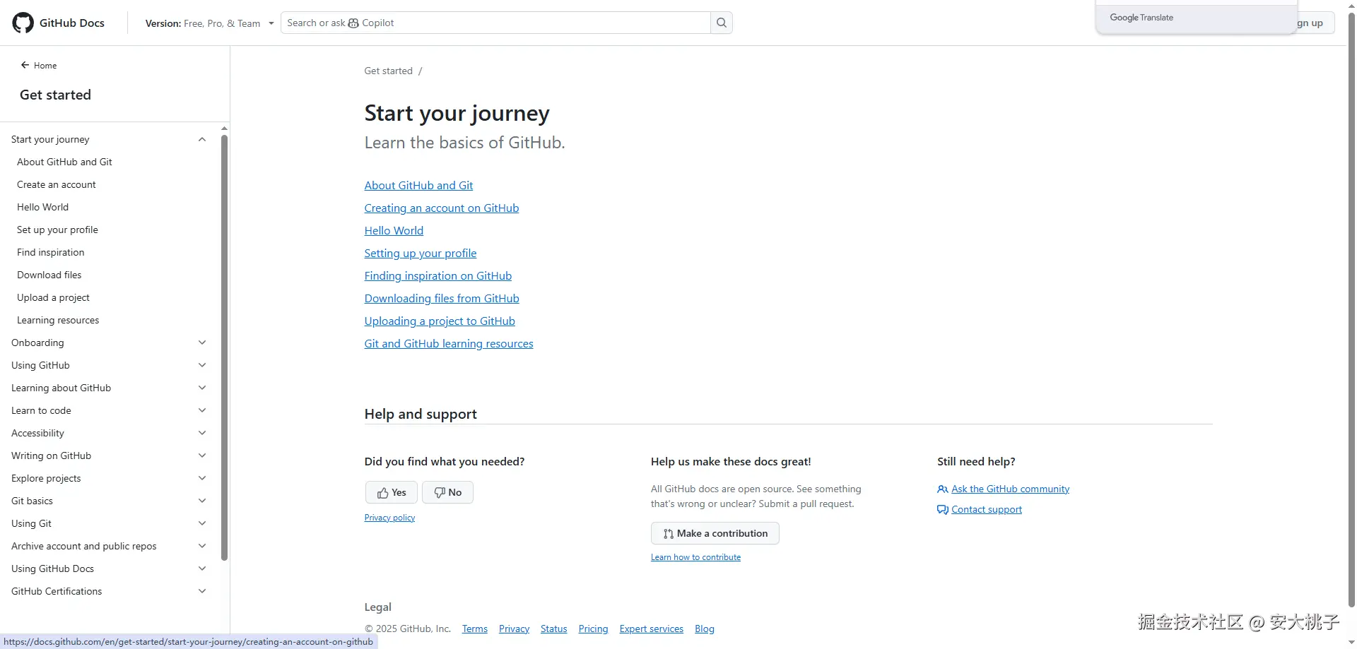Click the pull request Make a contribution button

715,533
